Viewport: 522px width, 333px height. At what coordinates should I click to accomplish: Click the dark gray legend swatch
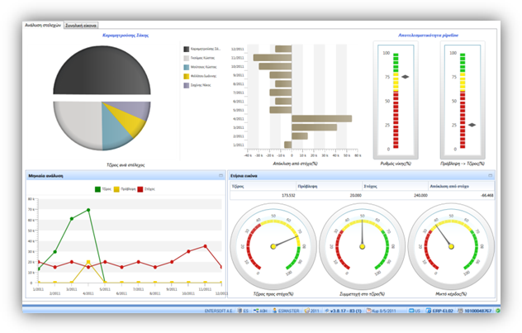coord(187,49)
